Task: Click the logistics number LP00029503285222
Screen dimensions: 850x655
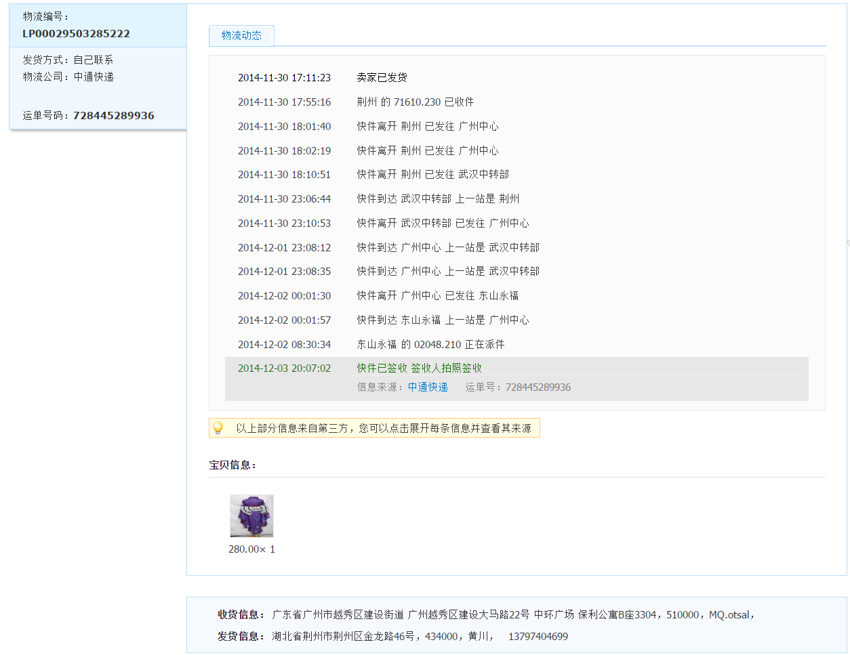Action: tap(76, 34)
